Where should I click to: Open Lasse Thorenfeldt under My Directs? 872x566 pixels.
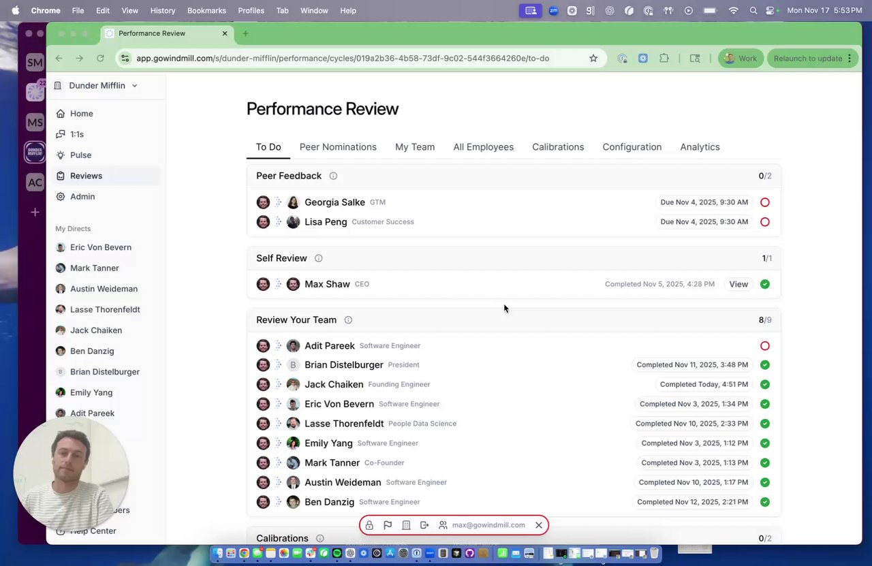click(x=105, y=310)
